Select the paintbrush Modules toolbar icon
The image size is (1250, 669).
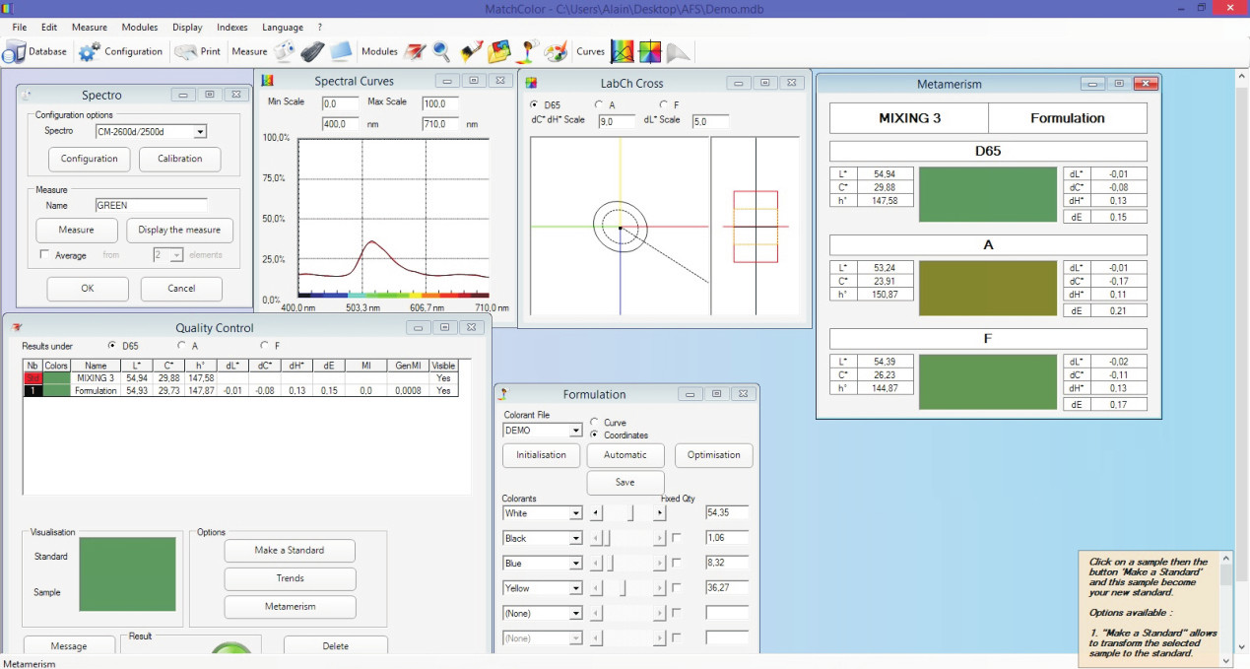tap(469, 51)
